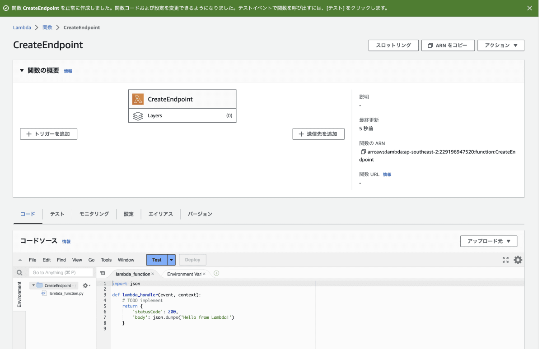Open the バージョン tab

click(x=200, y=214)
